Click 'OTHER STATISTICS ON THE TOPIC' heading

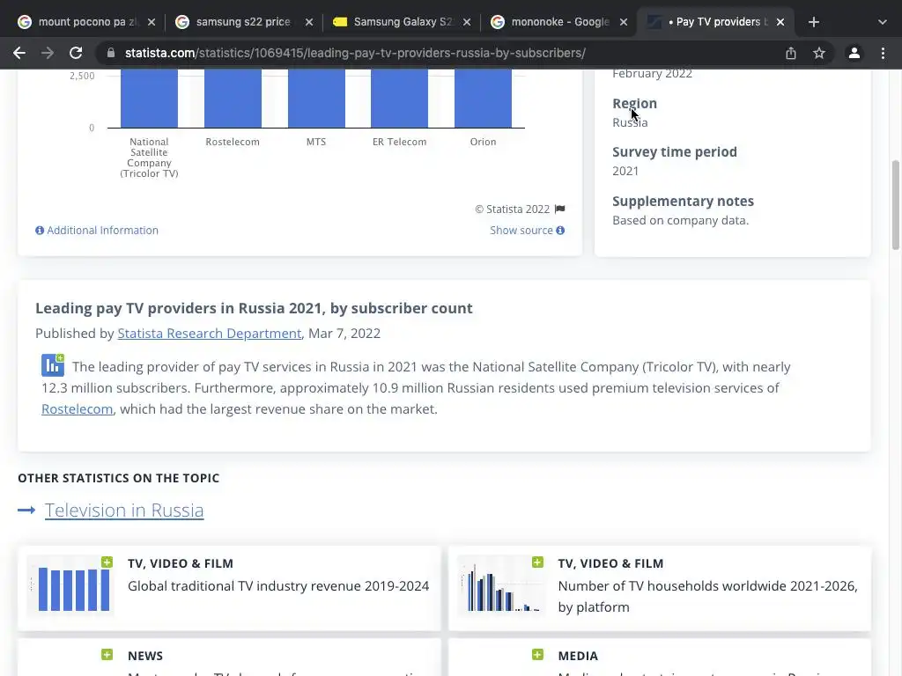click(x=119, y=478)
